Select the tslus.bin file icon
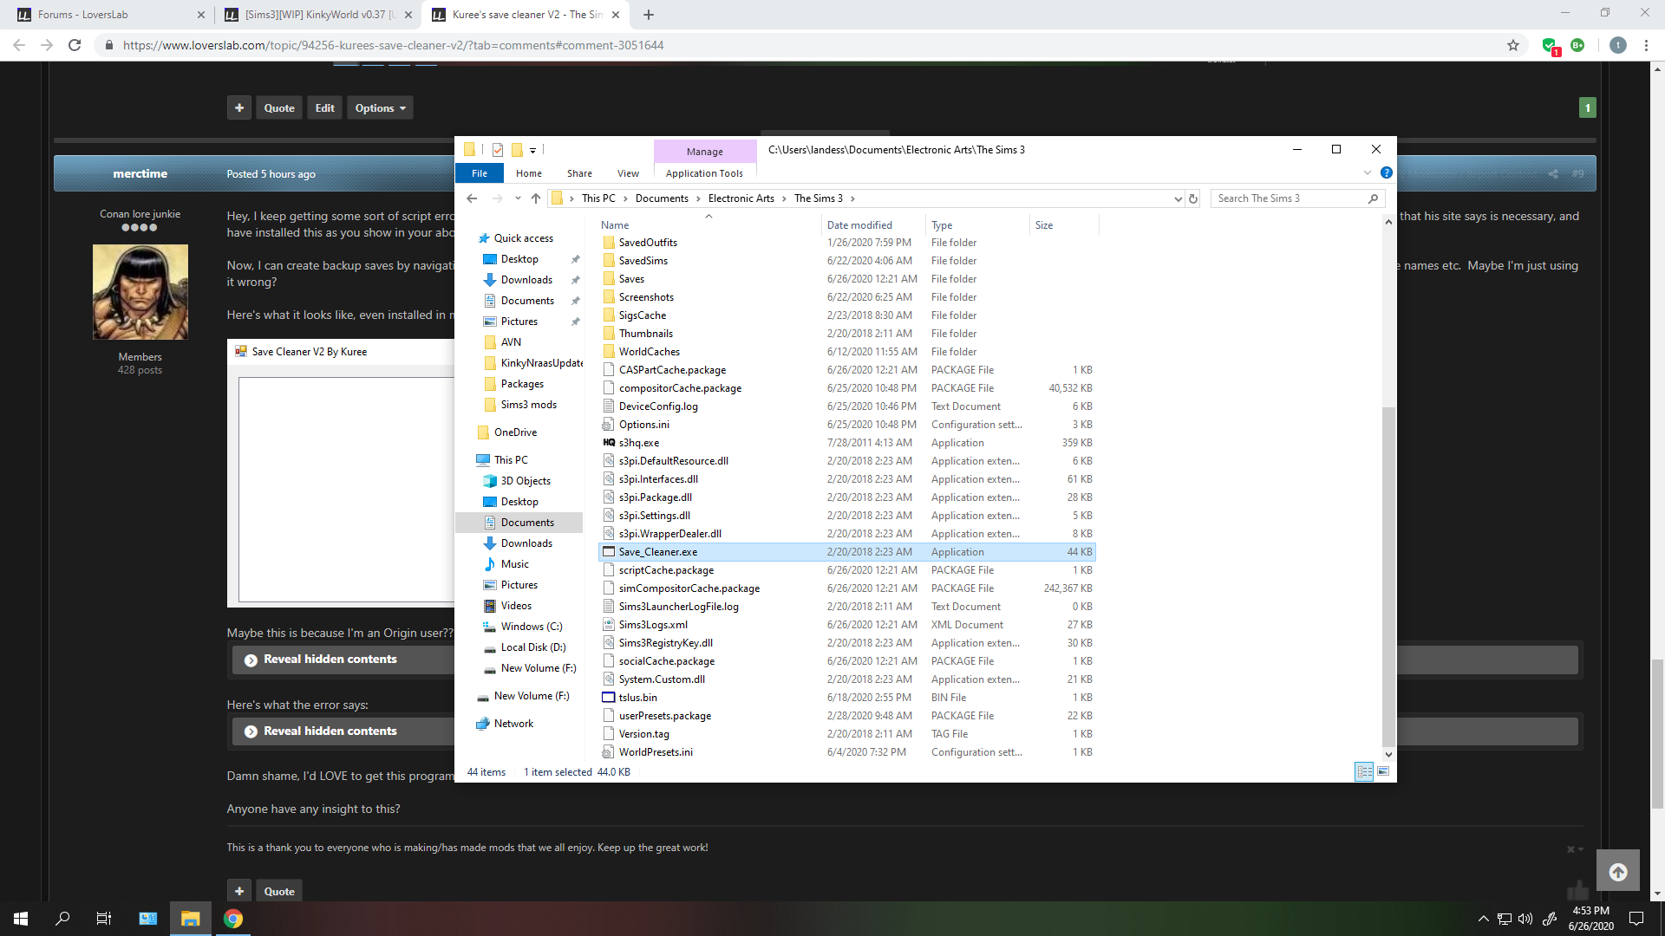Image resolution: width=1665 pixels, height=936 pixels. pos(609,698)
